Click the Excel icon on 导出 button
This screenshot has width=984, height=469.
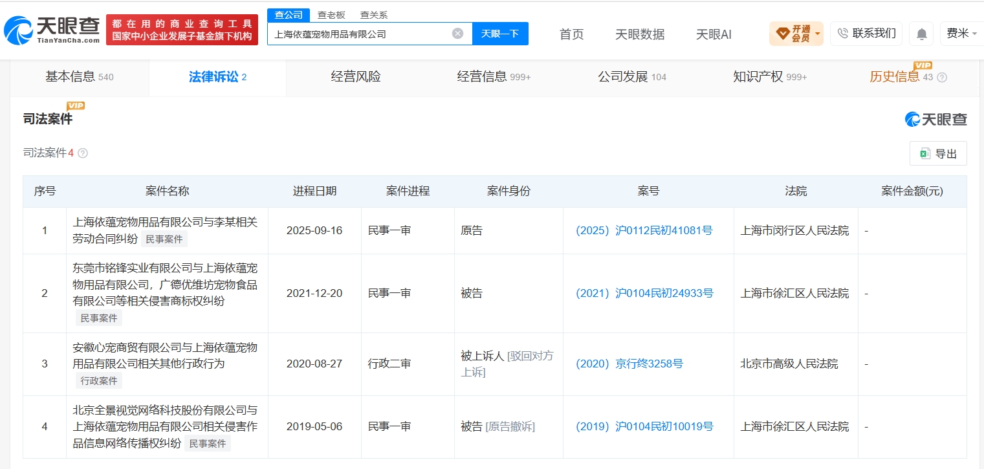point(925,153)
